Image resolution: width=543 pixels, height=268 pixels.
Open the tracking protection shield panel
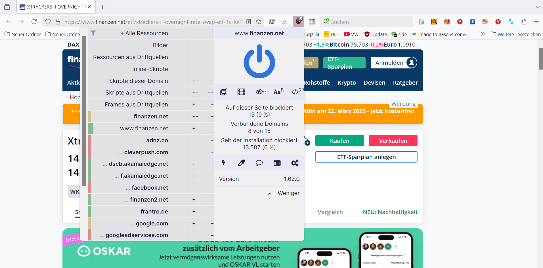click(x=48, y=22)
